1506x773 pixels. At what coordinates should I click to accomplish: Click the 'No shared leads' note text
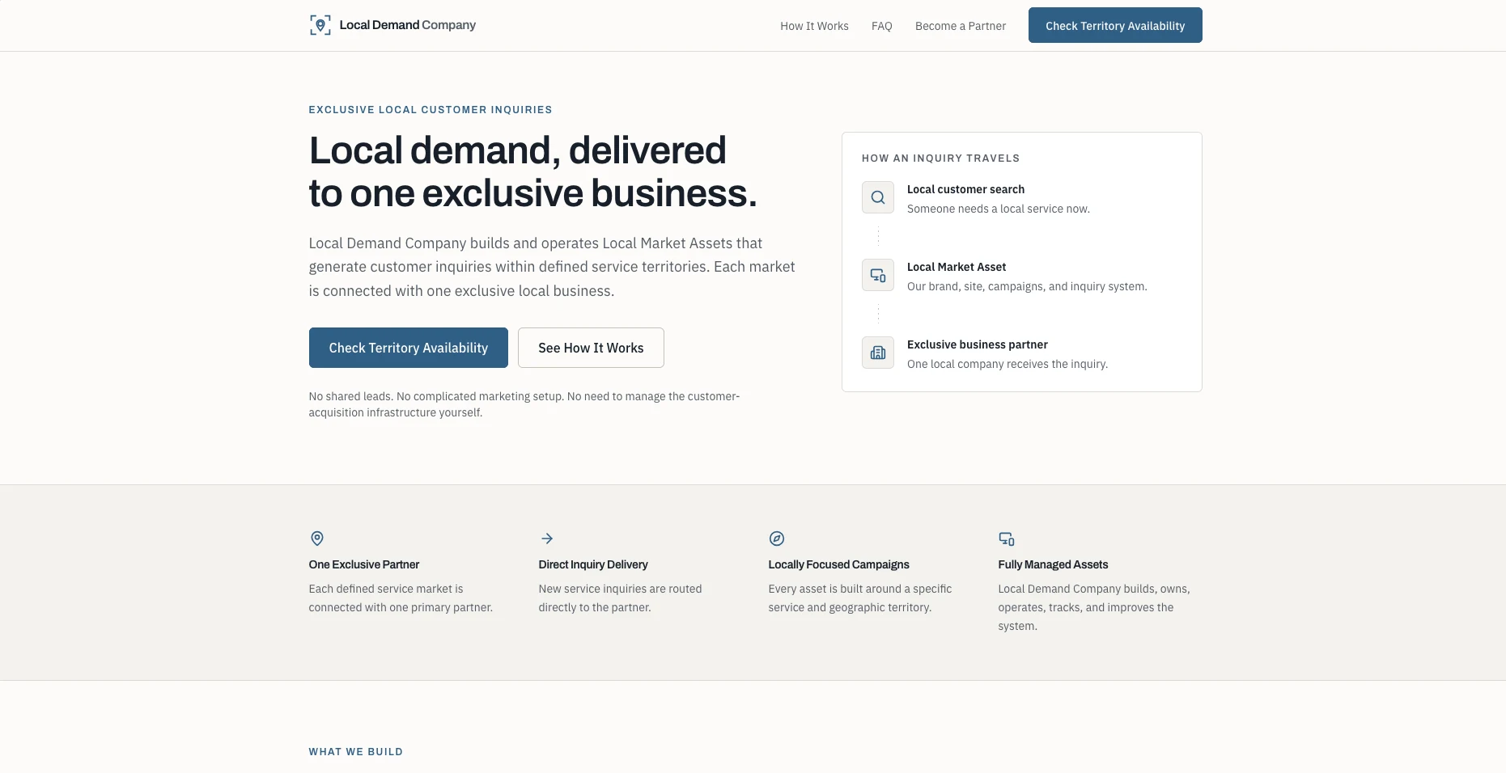(x=524, y=404)
